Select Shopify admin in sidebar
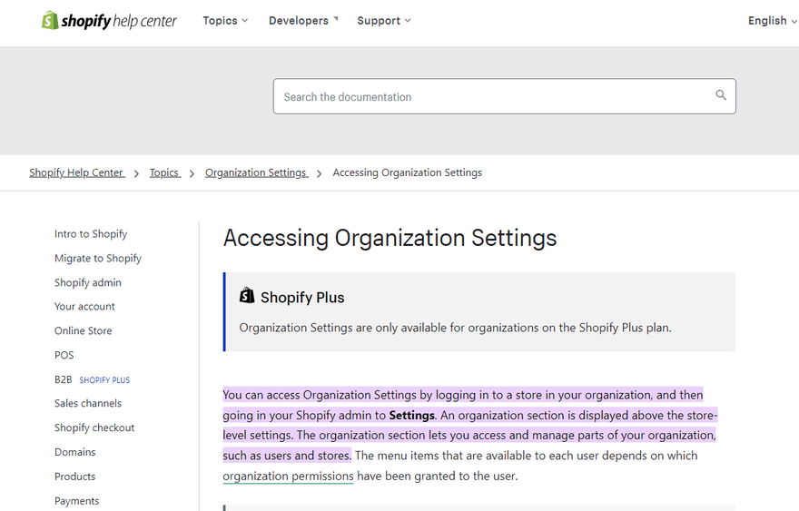799x511 pixels. (x=88, y=282)
